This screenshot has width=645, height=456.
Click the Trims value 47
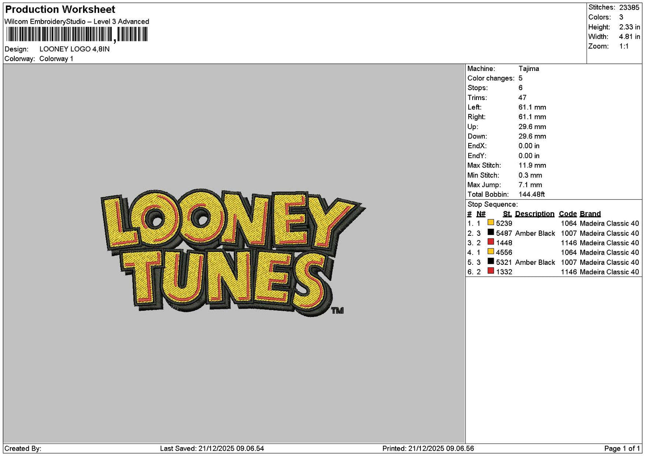pyautogui.click(x=522, y=98)
